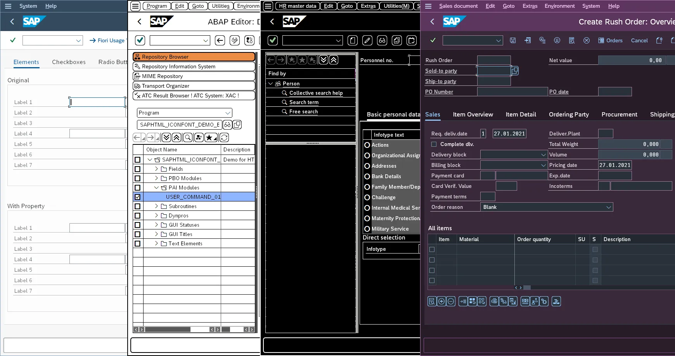Cancel the rush order creation
The image size is (675, 356).
(x=639, y=40)
